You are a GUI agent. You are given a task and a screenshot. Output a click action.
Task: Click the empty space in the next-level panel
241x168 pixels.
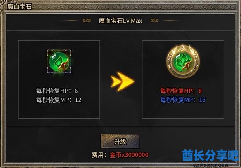click(183, 111)
